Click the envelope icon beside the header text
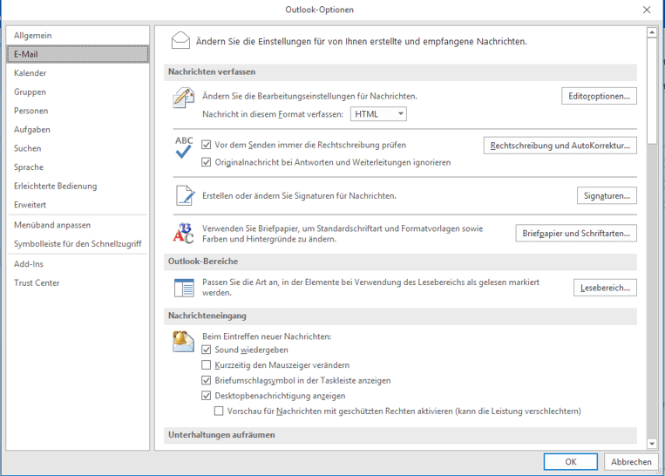This screenshot has width=665, height=476. [180, 41]
